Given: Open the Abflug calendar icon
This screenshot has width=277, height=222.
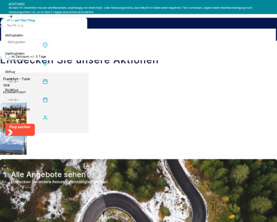Looking at the screenshot, I should (45, 82).
